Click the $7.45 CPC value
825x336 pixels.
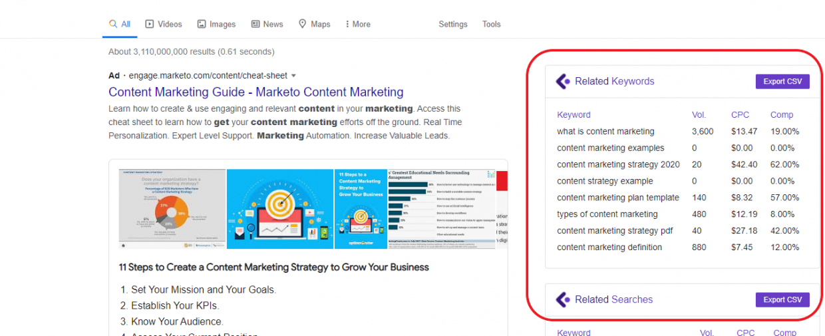click(x=742, y=248)
